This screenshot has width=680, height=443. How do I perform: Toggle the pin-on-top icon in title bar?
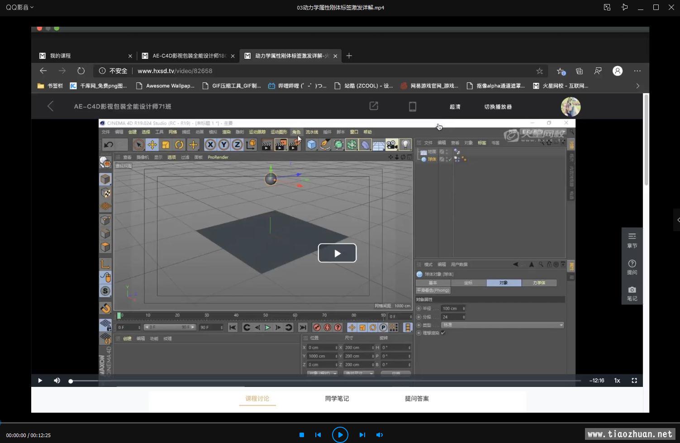(624, 7)
